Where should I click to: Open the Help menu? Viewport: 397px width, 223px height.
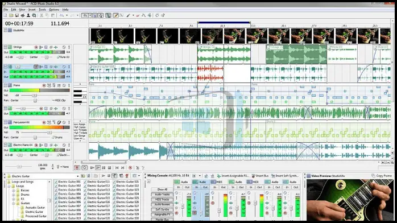[x=65, y=10]
